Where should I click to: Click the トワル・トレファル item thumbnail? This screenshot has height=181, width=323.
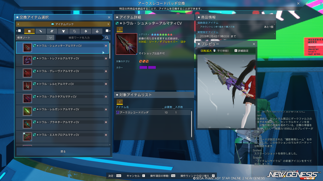pos(27,60)
